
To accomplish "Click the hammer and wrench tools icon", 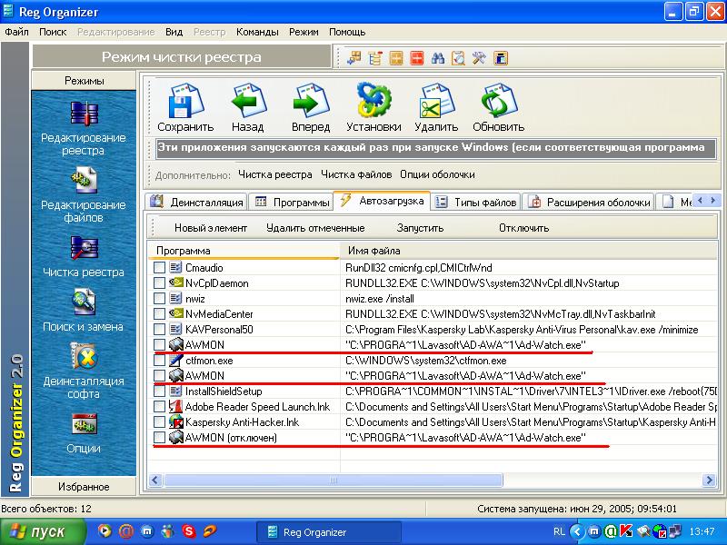I will [x=479, y=58].
